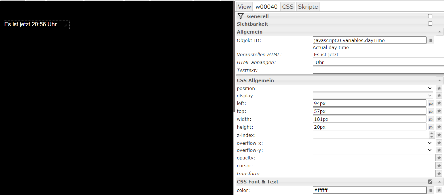Tick the Sichtbarkeit checkbox
444x195 pixels.
(430, 24)
